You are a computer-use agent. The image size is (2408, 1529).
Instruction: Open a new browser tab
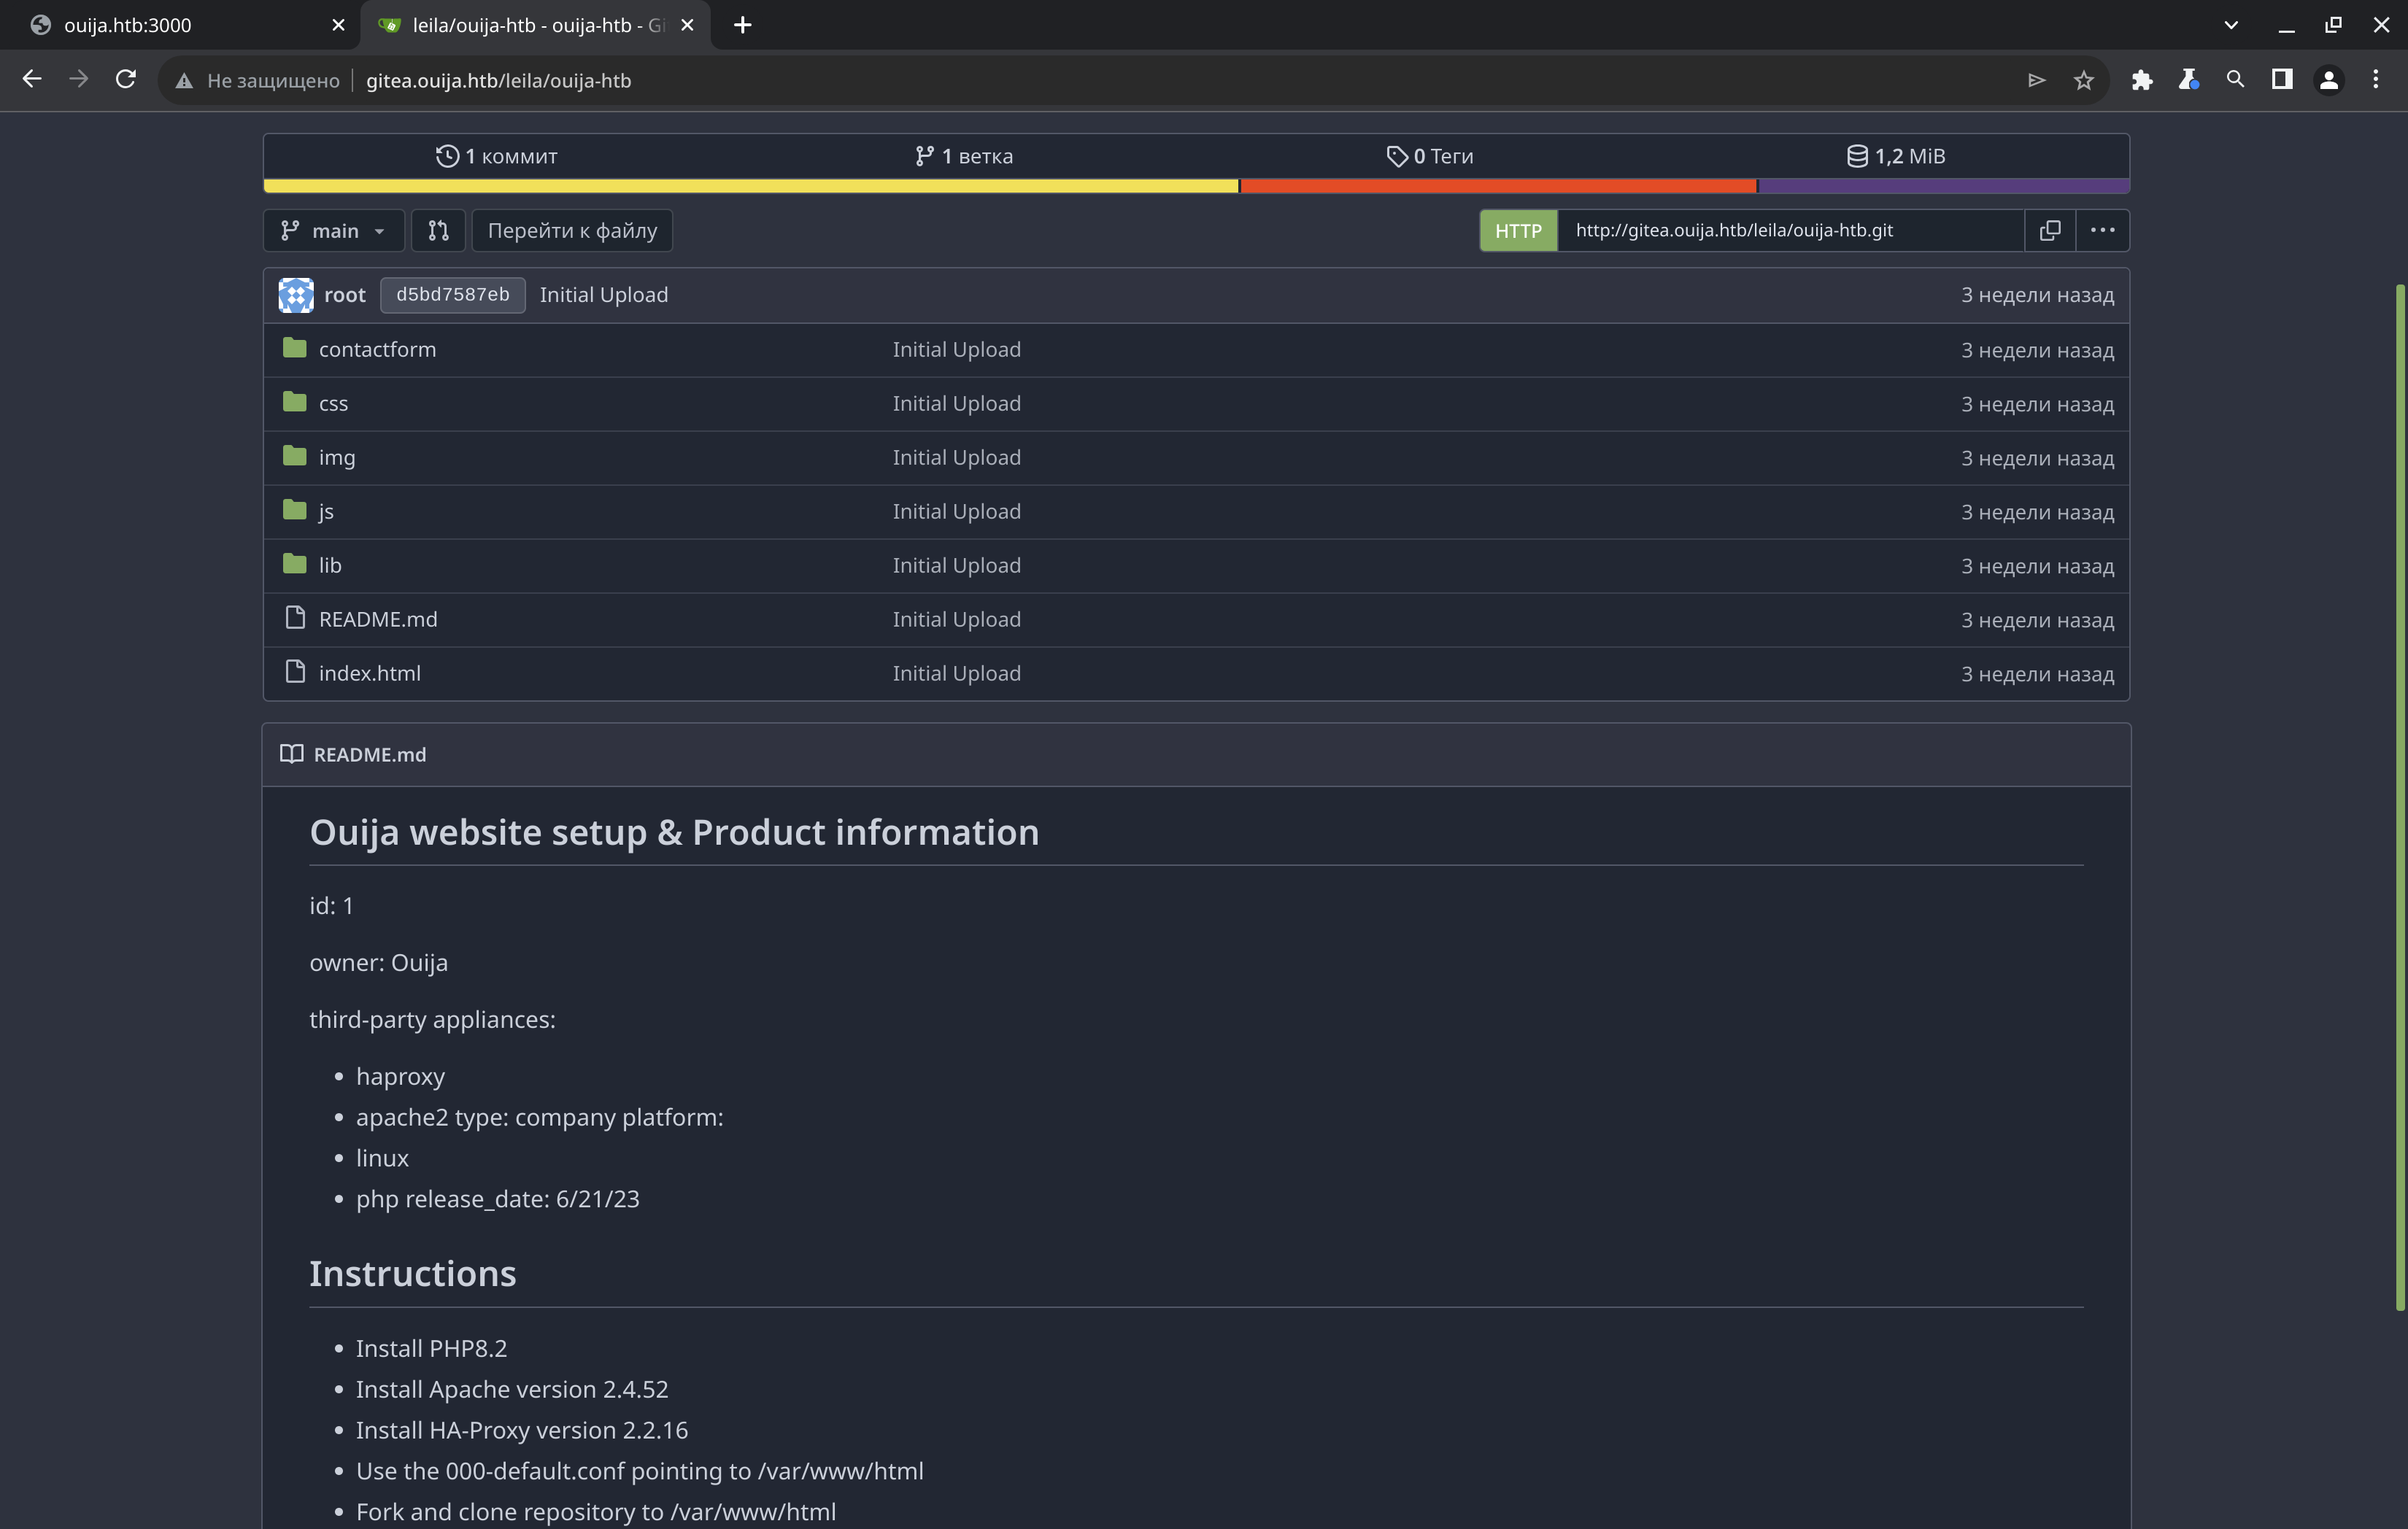742,25
